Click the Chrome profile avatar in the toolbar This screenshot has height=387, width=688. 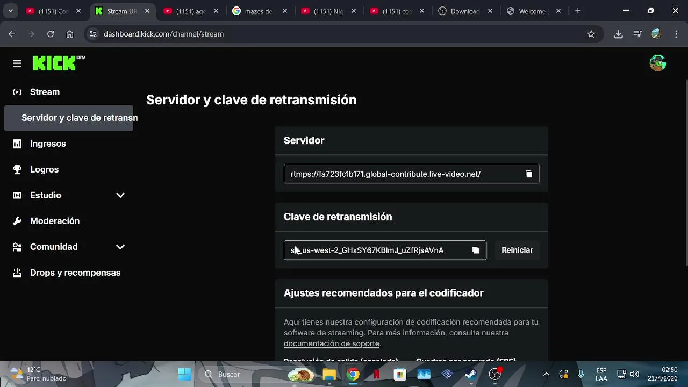(x=656, y=34)
